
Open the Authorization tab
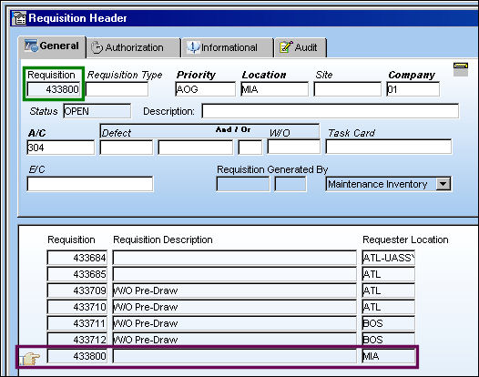(134, 47)
